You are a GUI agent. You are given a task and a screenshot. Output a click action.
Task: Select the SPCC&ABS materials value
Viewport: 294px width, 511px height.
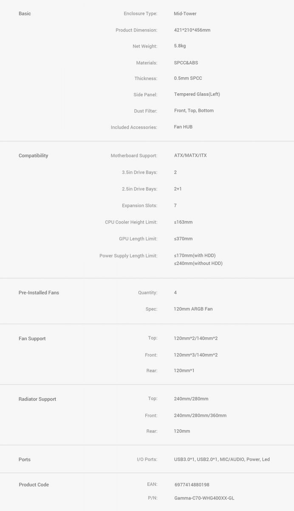coord(186,63)
